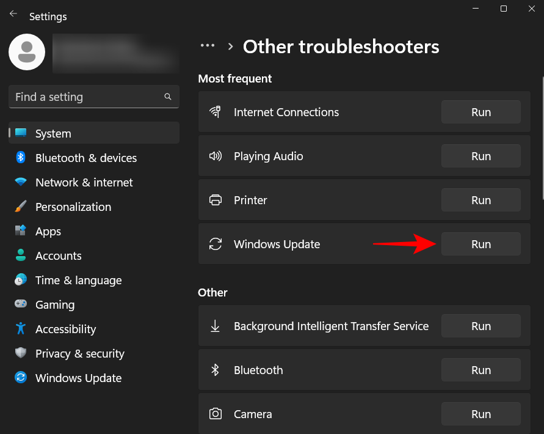Open the Apps section in the sidebar
Screen dimensions: 544x434
pos(48,231)
